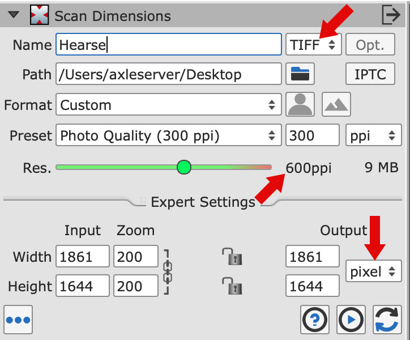Click the folder browse icon next to Path
The image size is (410, 340).
tap(301, 74)
